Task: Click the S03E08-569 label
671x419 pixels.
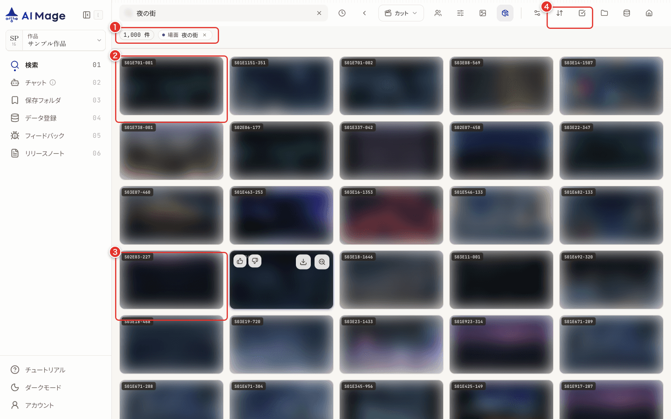Action: tap(467, 63)
